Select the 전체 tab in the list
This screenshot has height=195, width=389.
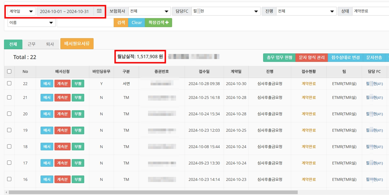click(x=13, y=44)
